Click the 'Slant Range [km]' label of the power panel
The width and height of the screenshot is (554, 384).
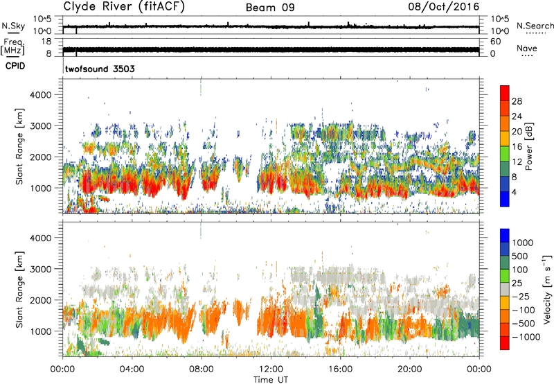(20, 146)
